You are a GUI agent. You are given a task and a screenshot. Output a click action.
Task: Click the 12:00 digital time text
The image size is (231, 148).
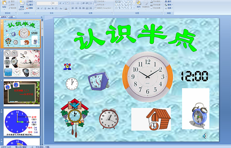[x=194, y=76]
